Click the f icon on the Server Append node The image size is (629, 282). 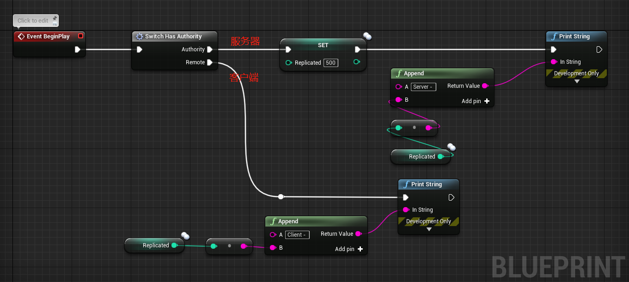pyautogui.click(x=400, y=73)
